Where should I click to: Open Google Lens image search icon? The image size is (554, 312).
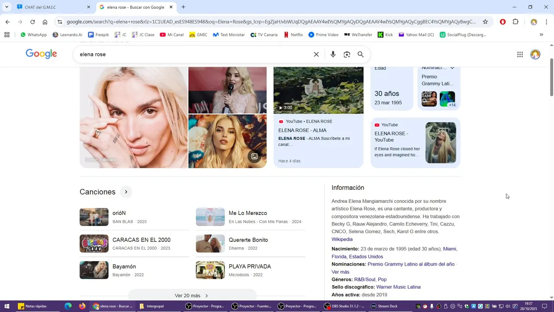347,55
